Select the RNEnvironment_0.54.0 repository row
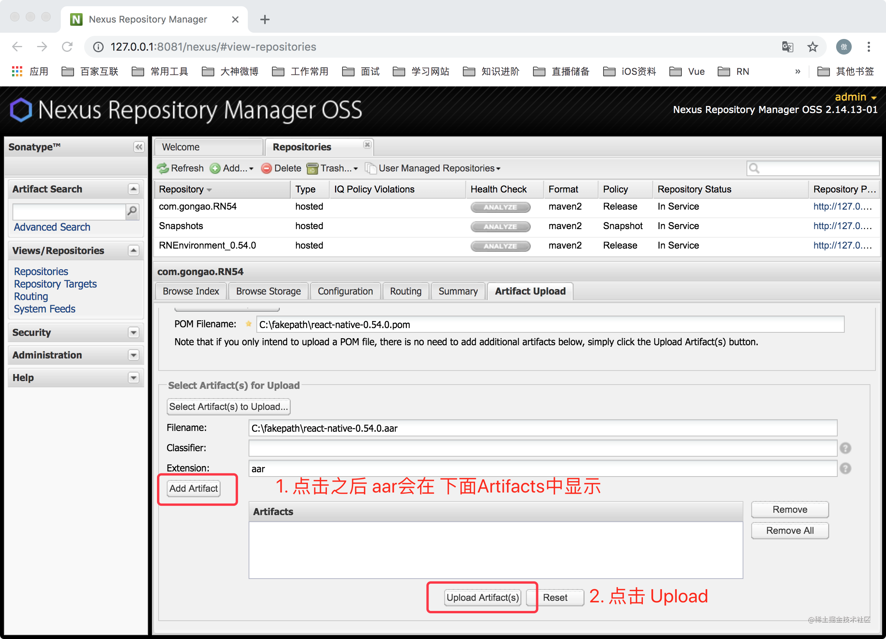886x639 pixels. point(516,246)
